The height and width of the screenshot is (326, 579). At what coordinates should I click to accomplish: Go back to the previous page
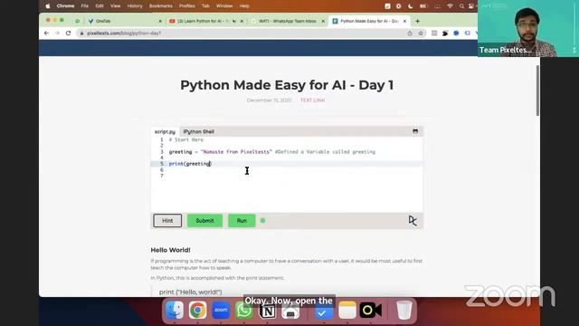(x=46, y=34)
